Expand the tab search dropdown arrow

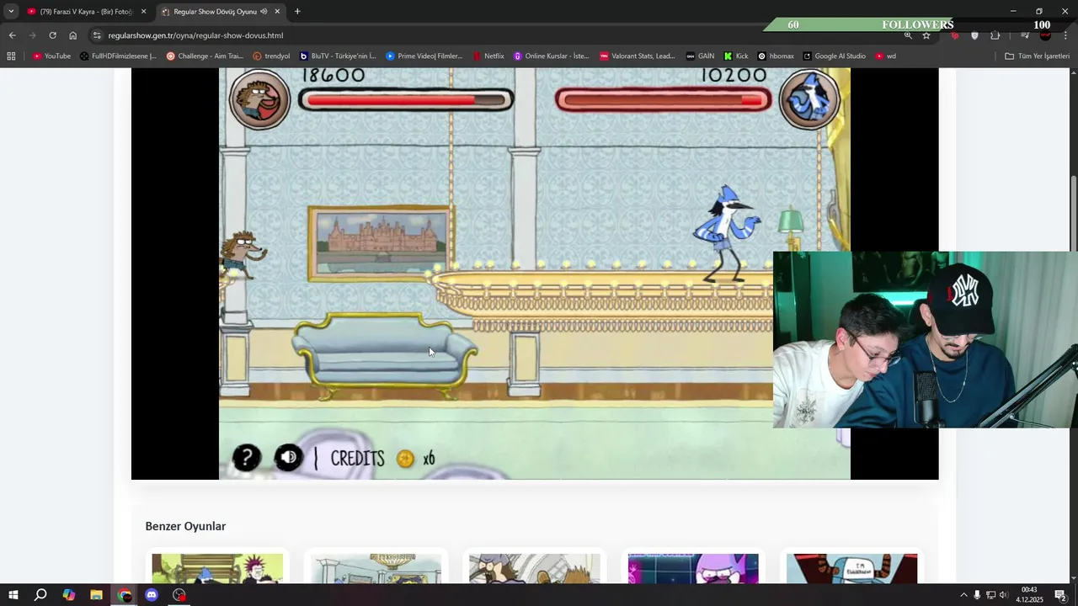11,12
